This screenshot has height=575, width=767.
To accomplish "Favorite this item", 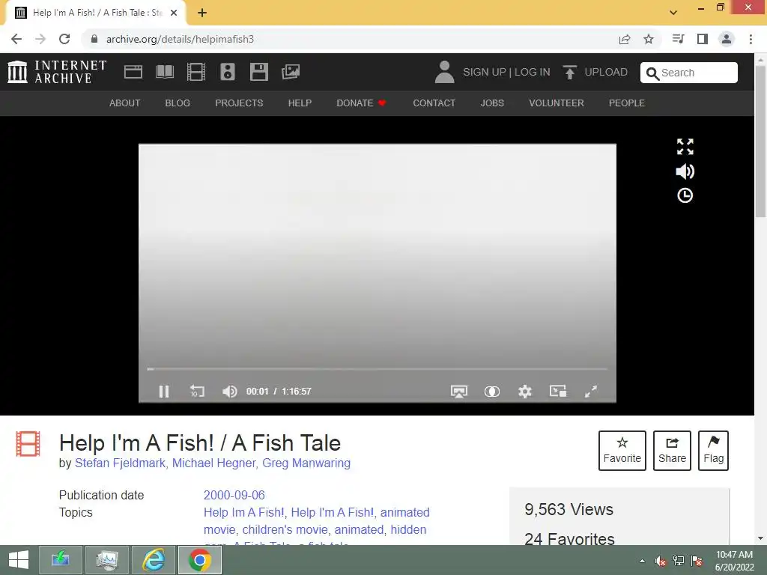I will [622, 451].
